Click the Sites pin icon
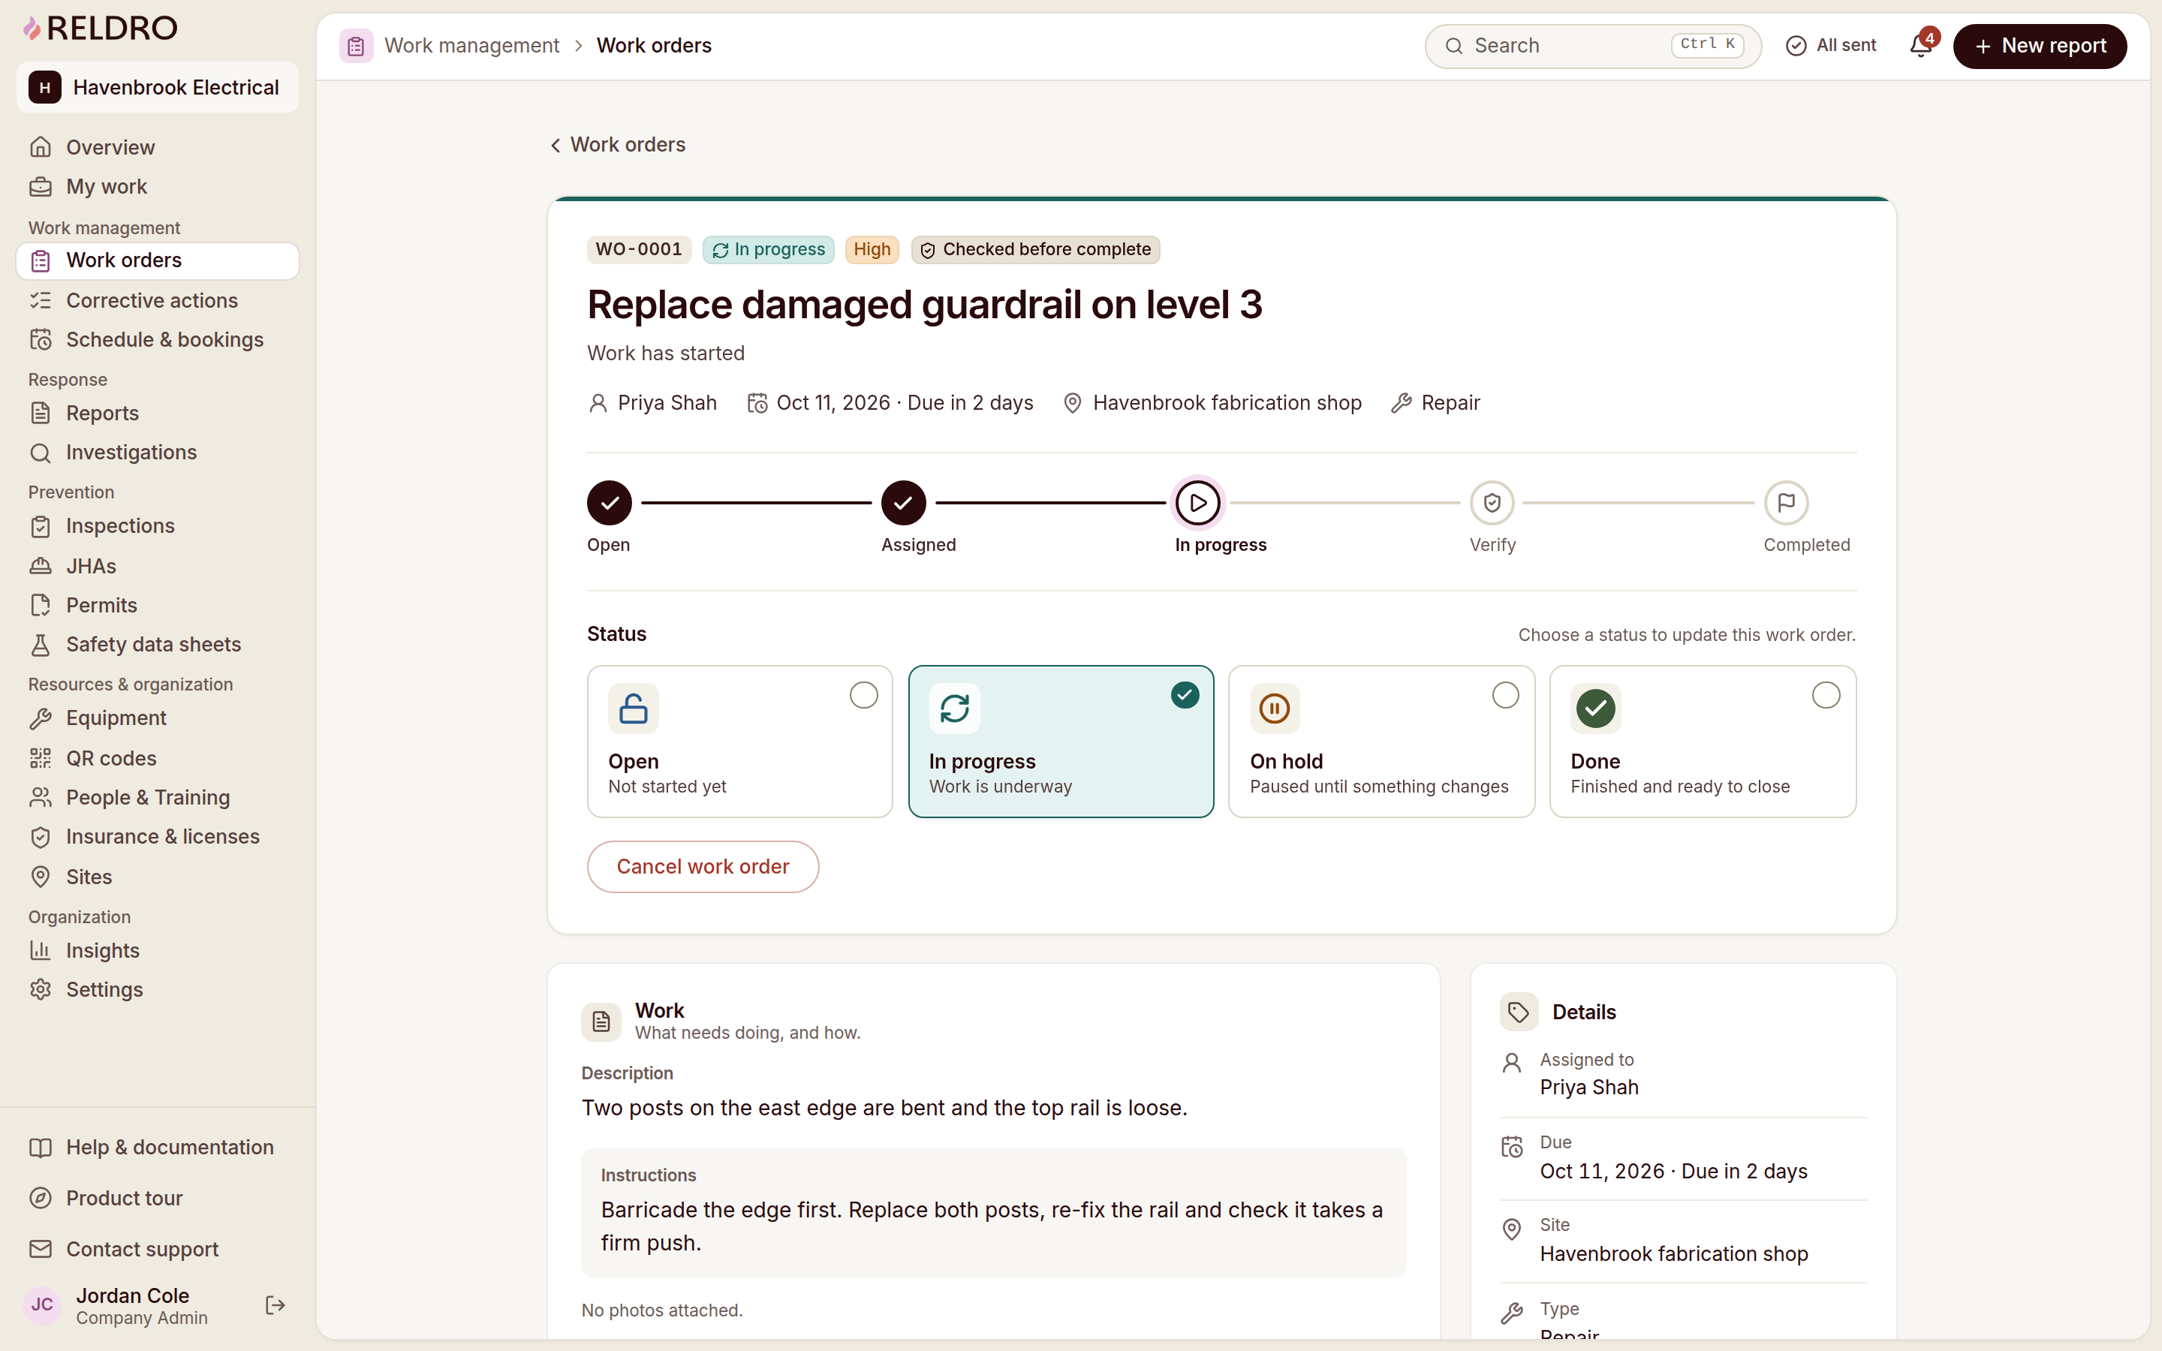The width and height of the screenshot is (2162, 1351). click(x=41, y=877)
